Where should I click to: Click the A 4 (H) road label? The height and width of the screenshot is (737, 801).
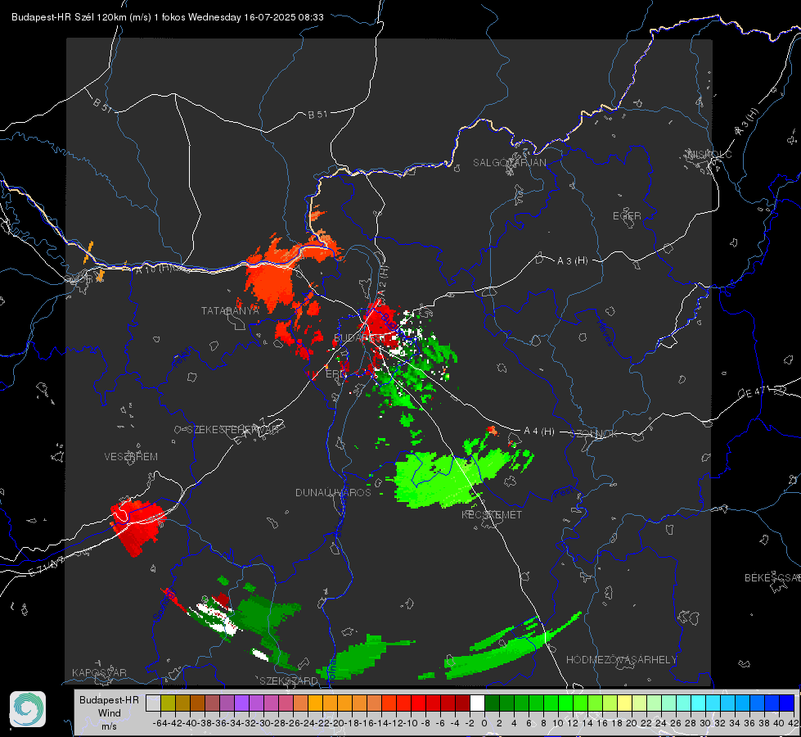click(x=539, y=432)
